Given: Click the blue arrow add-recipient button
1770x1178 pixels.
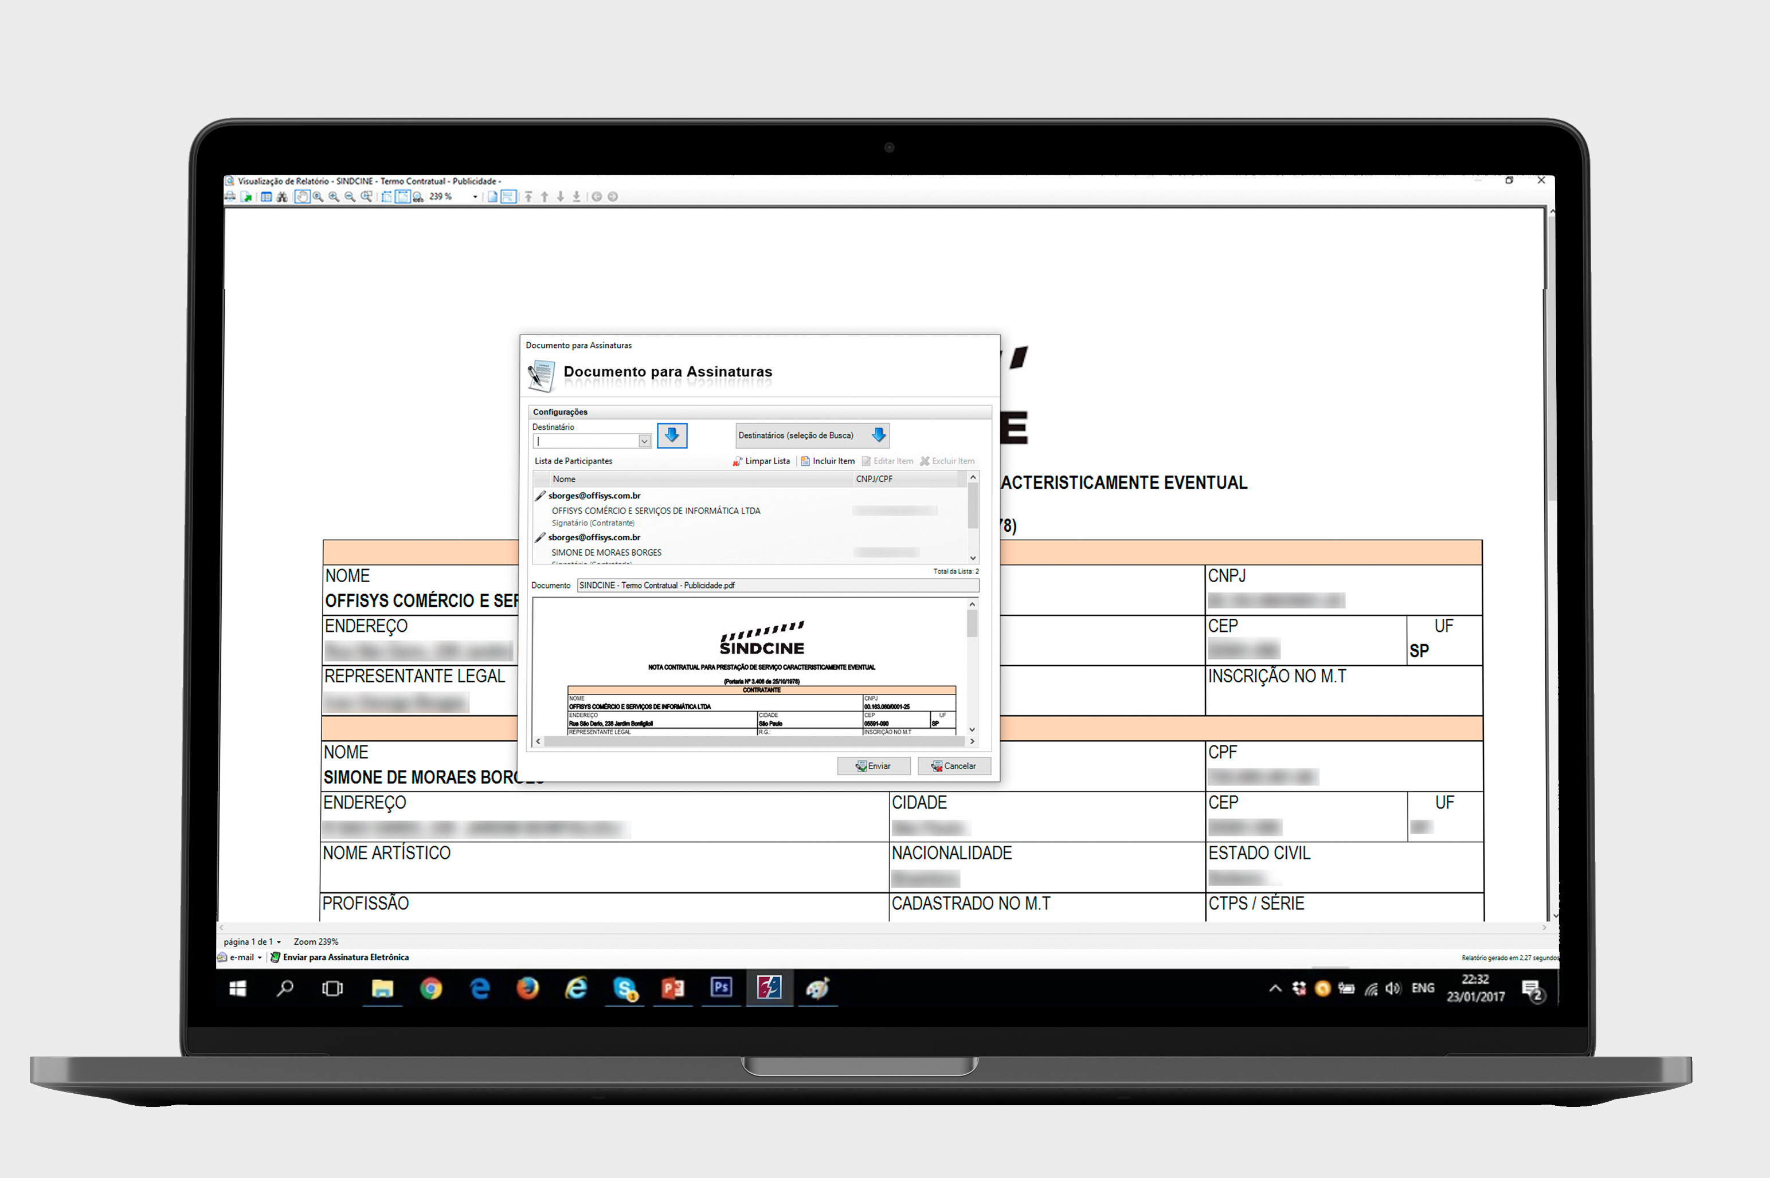Looking at the screenshot, I should (672, 435).
